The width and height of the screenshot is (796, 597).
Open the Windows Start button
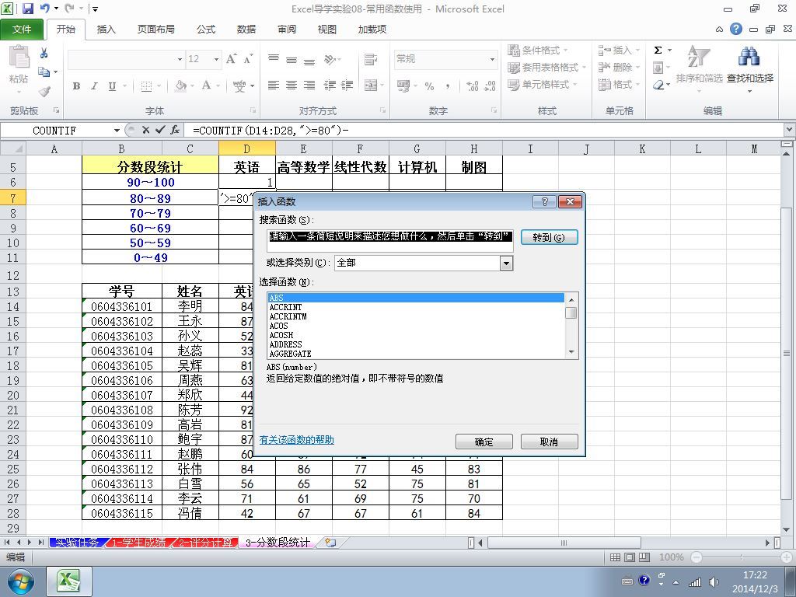click(x=19, y=581)
